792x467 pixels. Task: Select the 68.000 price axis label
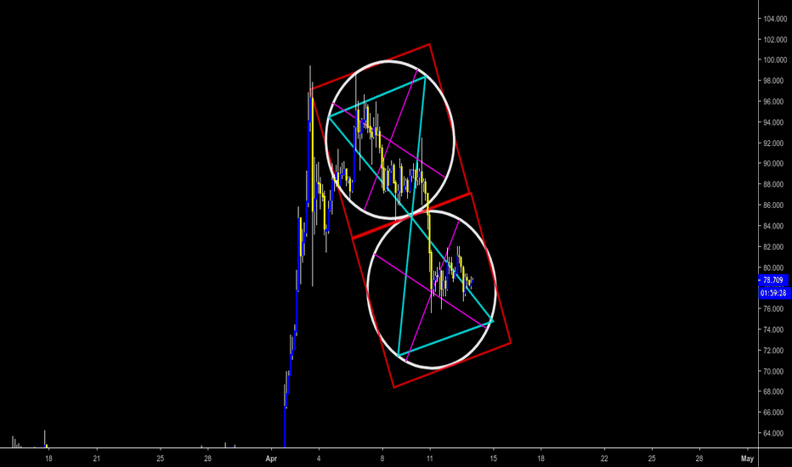point(775,391)
